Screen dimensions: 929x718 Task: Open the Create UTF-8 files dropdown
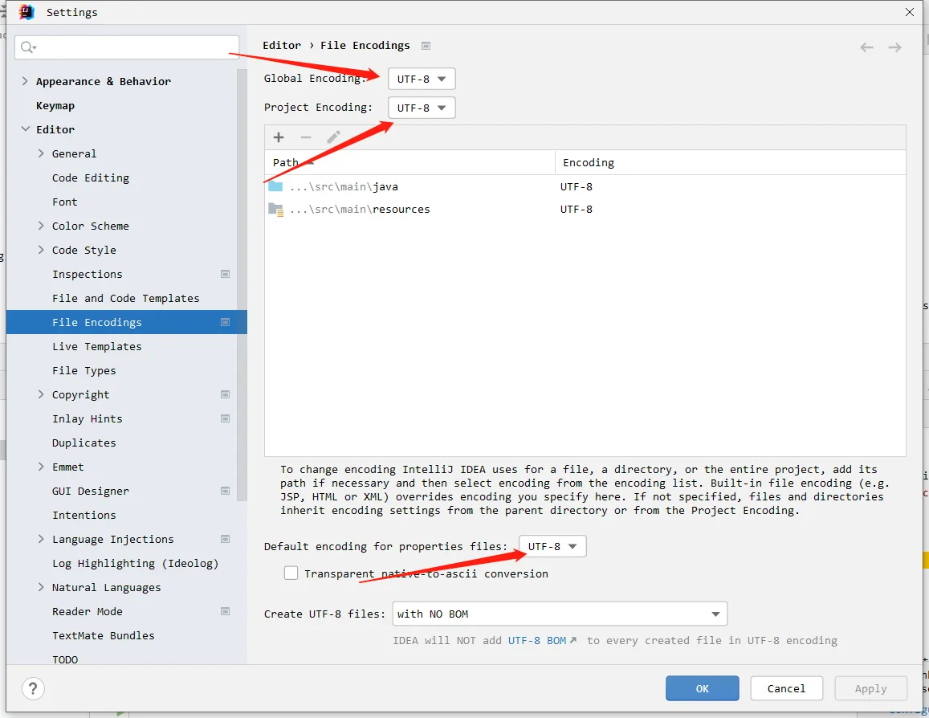coord(560,614)
